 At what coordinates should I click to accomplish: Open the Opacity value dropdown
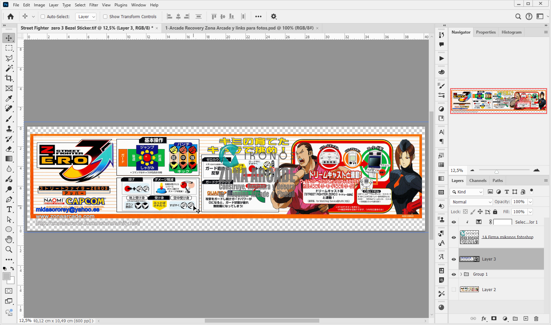tap(530, 202)
